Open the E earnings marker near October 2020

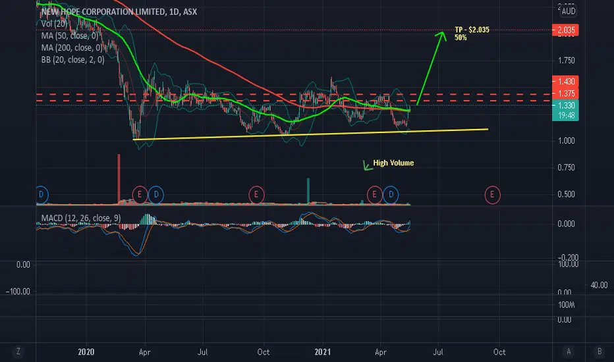click(256, 195)
